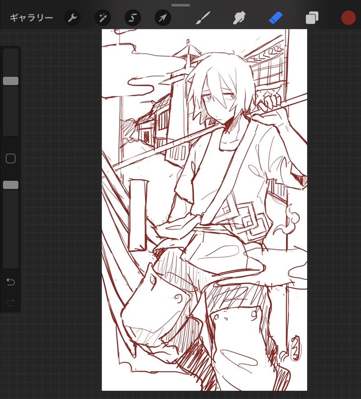
Task: Open the Actions wrench menu
Action: pos(73,18)
